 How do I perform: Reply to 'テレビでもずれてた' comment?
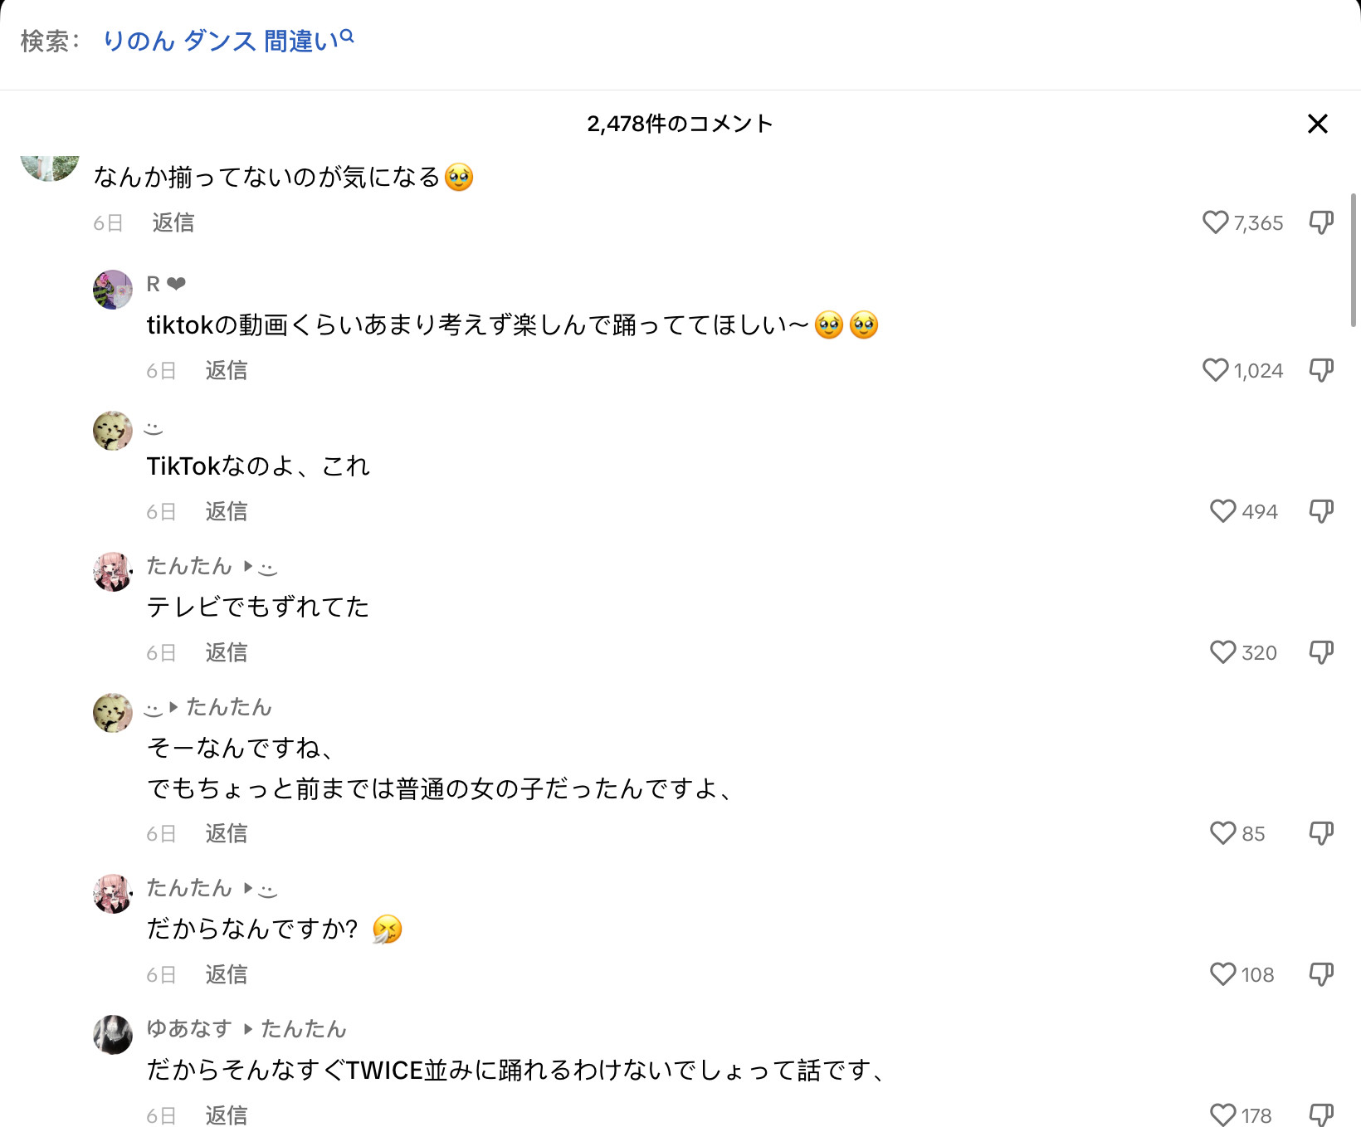point(227,652)
